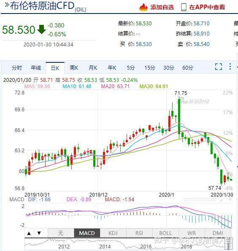Select the BOLL indicator button
The width and height of the screenshot is (238, 251).
[x=165, y=233]
